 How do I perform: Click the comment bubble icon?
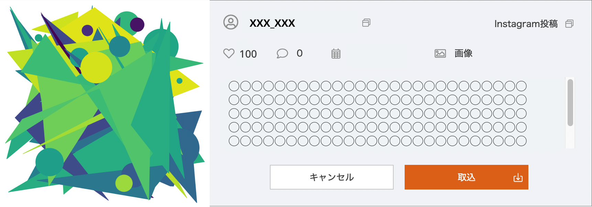pos(282,53)
